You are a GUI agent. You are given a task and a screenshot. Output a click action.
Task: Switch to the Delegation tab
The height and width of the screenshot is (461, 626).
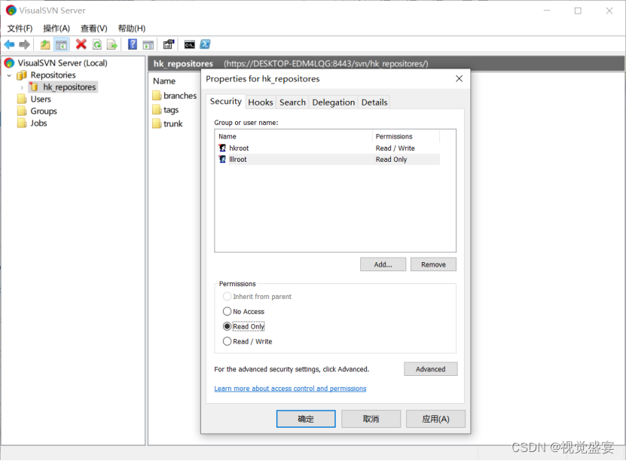click(334, 102)
